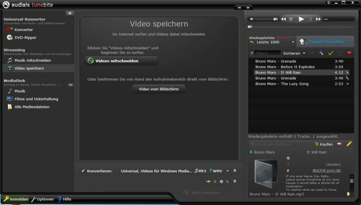The height and width of the screenshot is (205, 361).
Task: Select the WMV format icon
Action: (216, 171)
